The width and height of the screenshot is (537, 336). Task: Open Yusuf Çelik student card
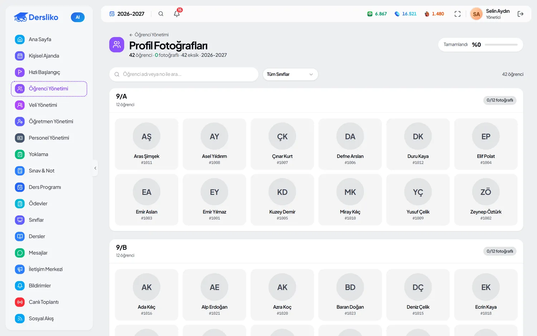[x=418, y=200]
